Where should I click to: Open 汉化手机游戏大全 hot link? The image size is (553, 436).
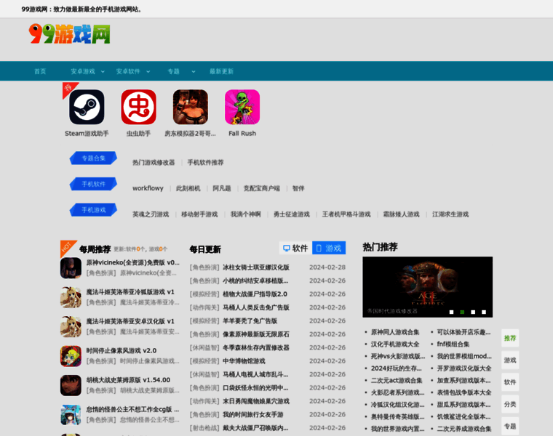395,344
